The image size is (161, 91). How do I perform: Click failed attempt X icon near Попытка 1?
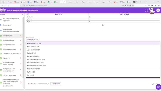coord(29,84)
